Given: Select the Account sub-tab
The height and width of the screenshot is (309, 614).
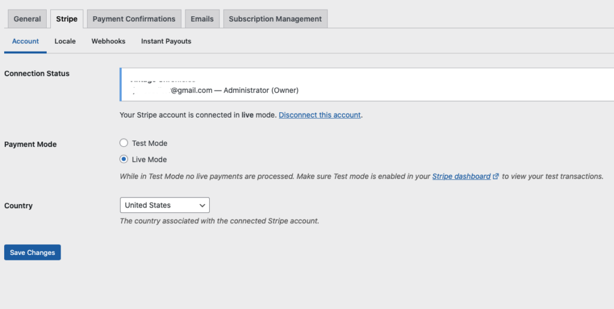Looking at the screenshot, I should pyautogui.click(x=25, y=41).
